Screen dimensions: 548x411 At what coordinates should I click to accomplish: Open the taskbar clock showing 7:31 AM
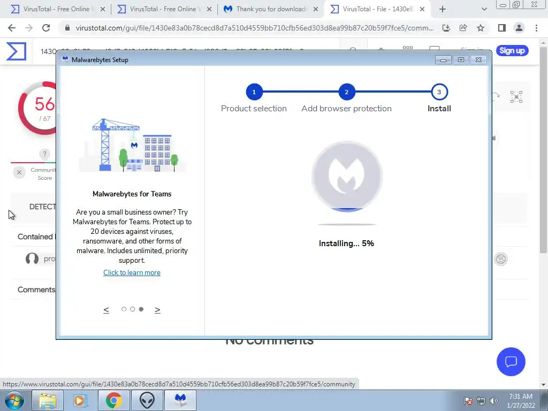(521, 401)
